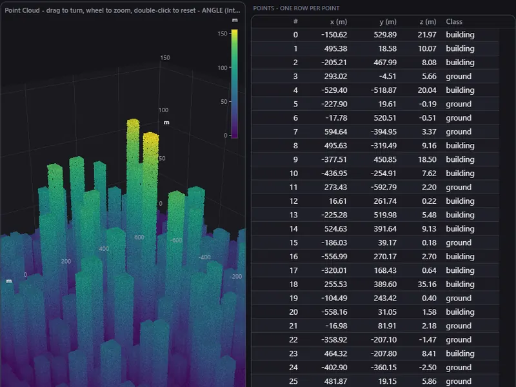Image resolution: width=516 pixels, height=387 pixels.
Task: Select x value -529.40 in row 4
Action: tap(334, 90)
